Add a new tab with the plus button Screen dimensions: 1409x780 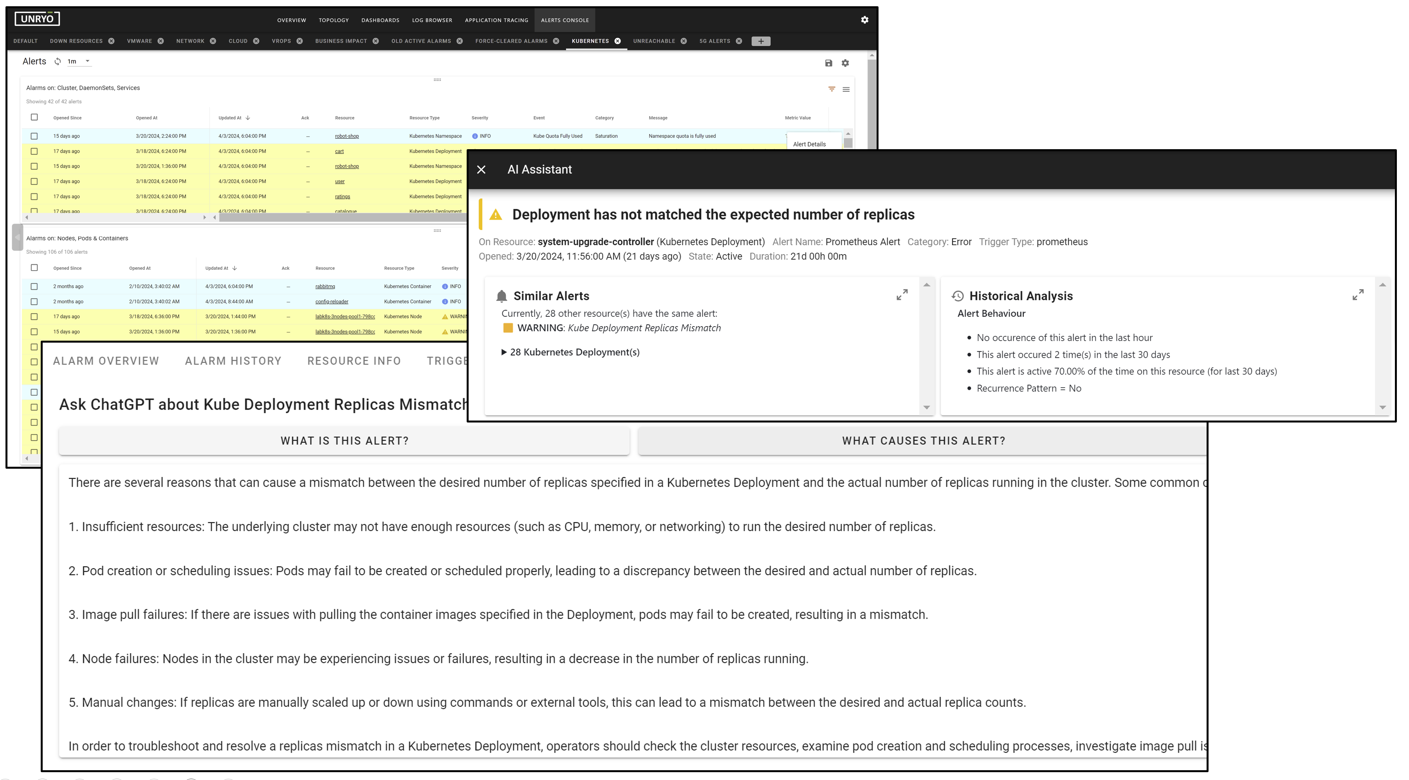(761, 41)
